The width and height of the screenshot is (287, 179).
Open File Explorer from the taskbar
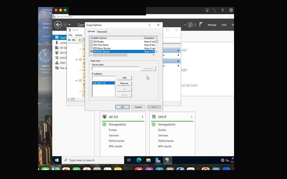pos(148,160)
